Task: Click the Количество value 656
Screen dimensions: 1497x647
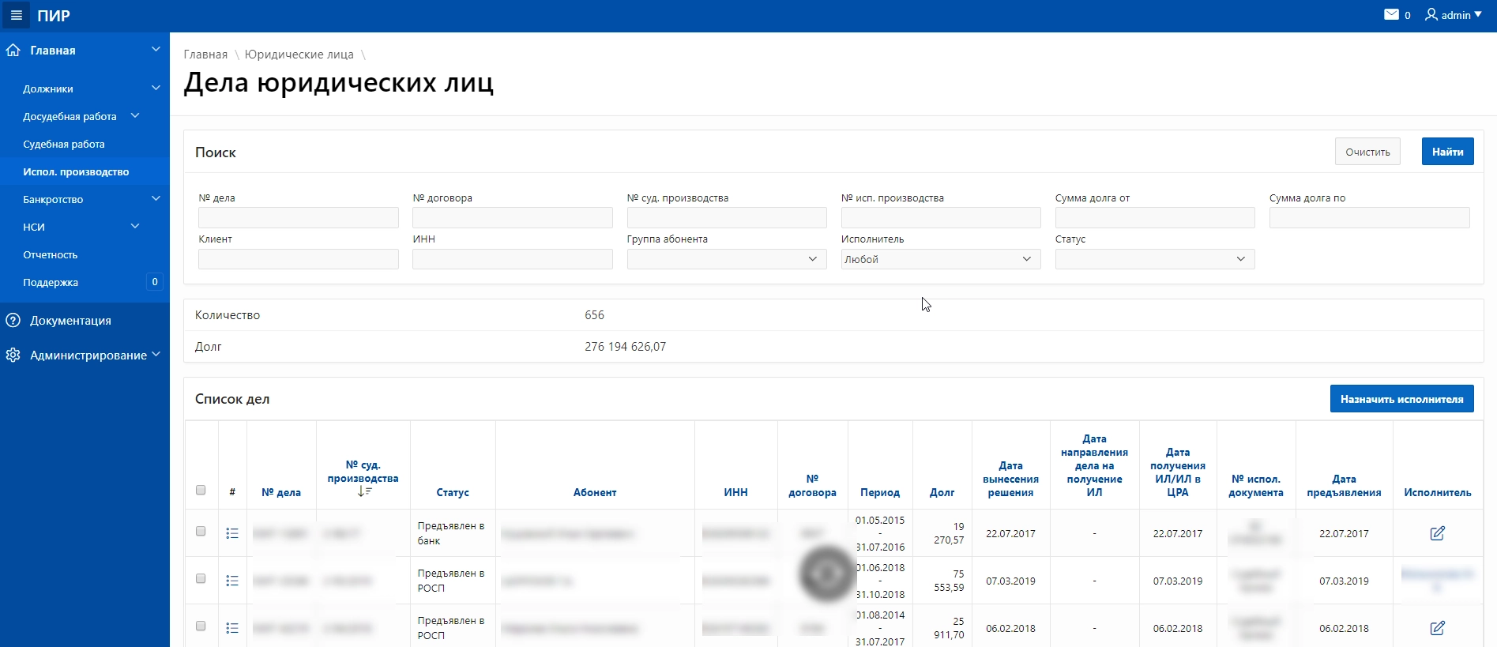Action: pos(594,315)
